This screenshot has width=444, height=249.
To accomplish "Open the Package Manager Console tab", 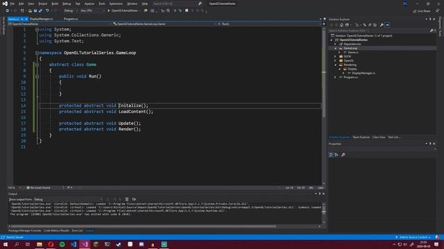I will point(25,230).
